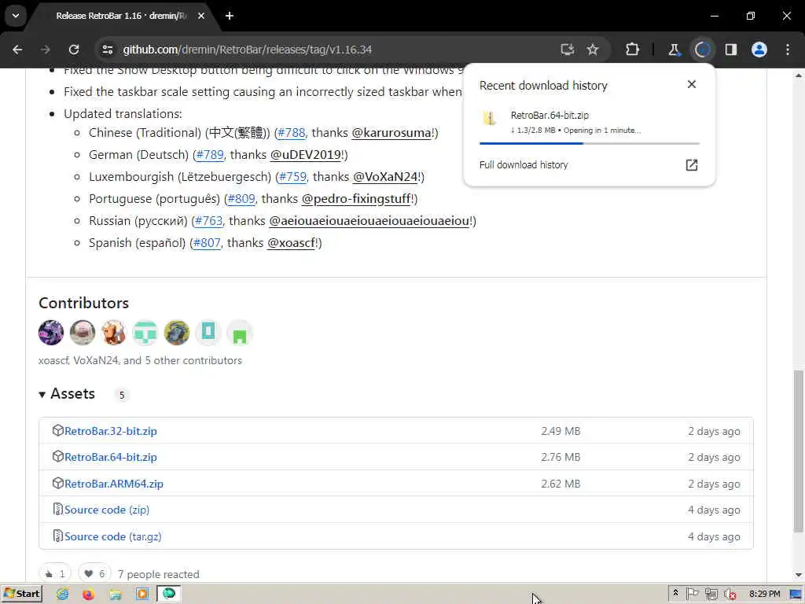The height and width of the screenshot is (604, 805).
Task: Open media player icon in taskbar
Action: coord(142,595)
